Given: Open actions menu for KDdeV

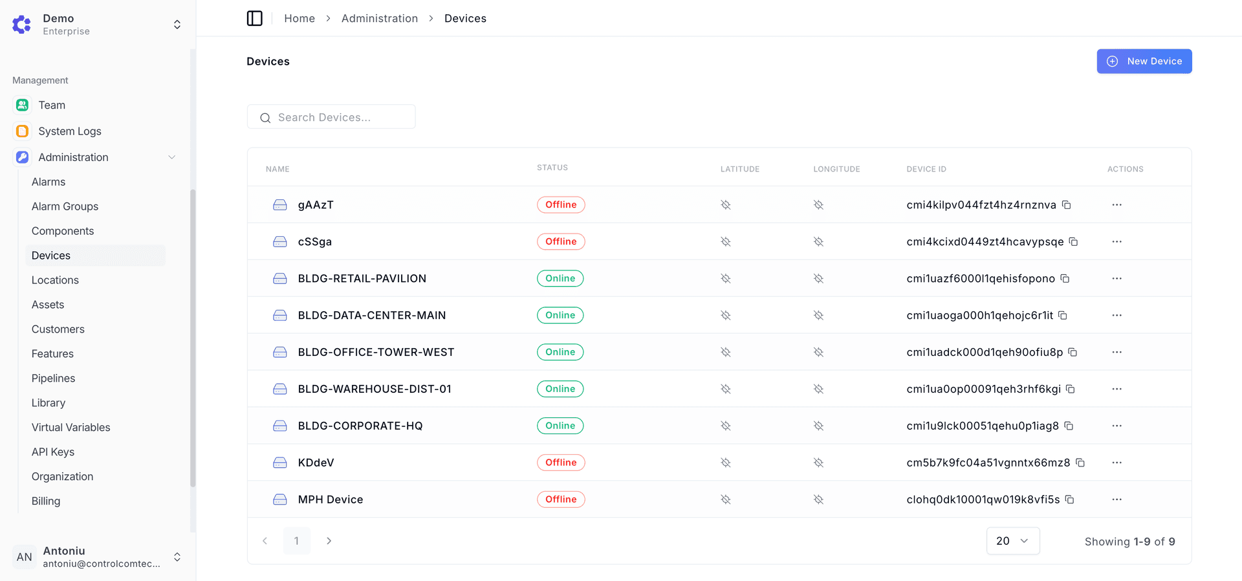Looking at the screenshot, I should pyautogui.click(x=1117, y=463).
